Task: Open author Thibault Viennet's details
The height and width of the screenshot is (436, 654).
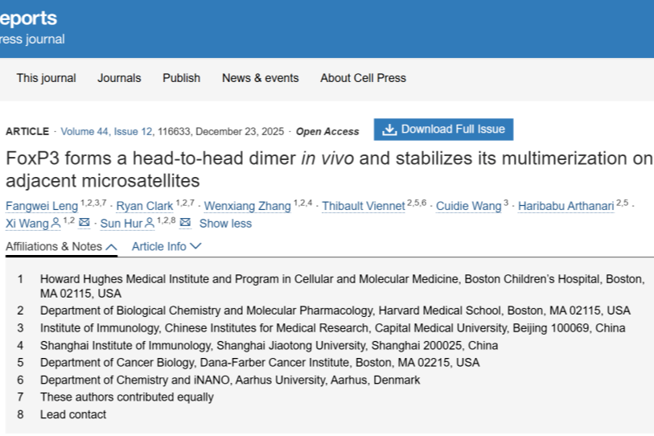Action: click(363, 206)
